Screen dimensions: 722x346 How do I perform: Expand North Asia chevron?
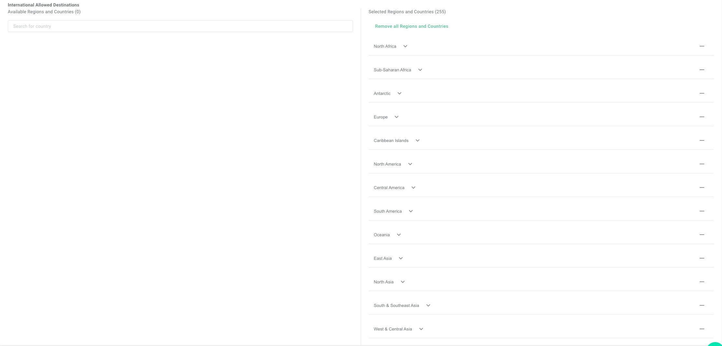[402, 282]
